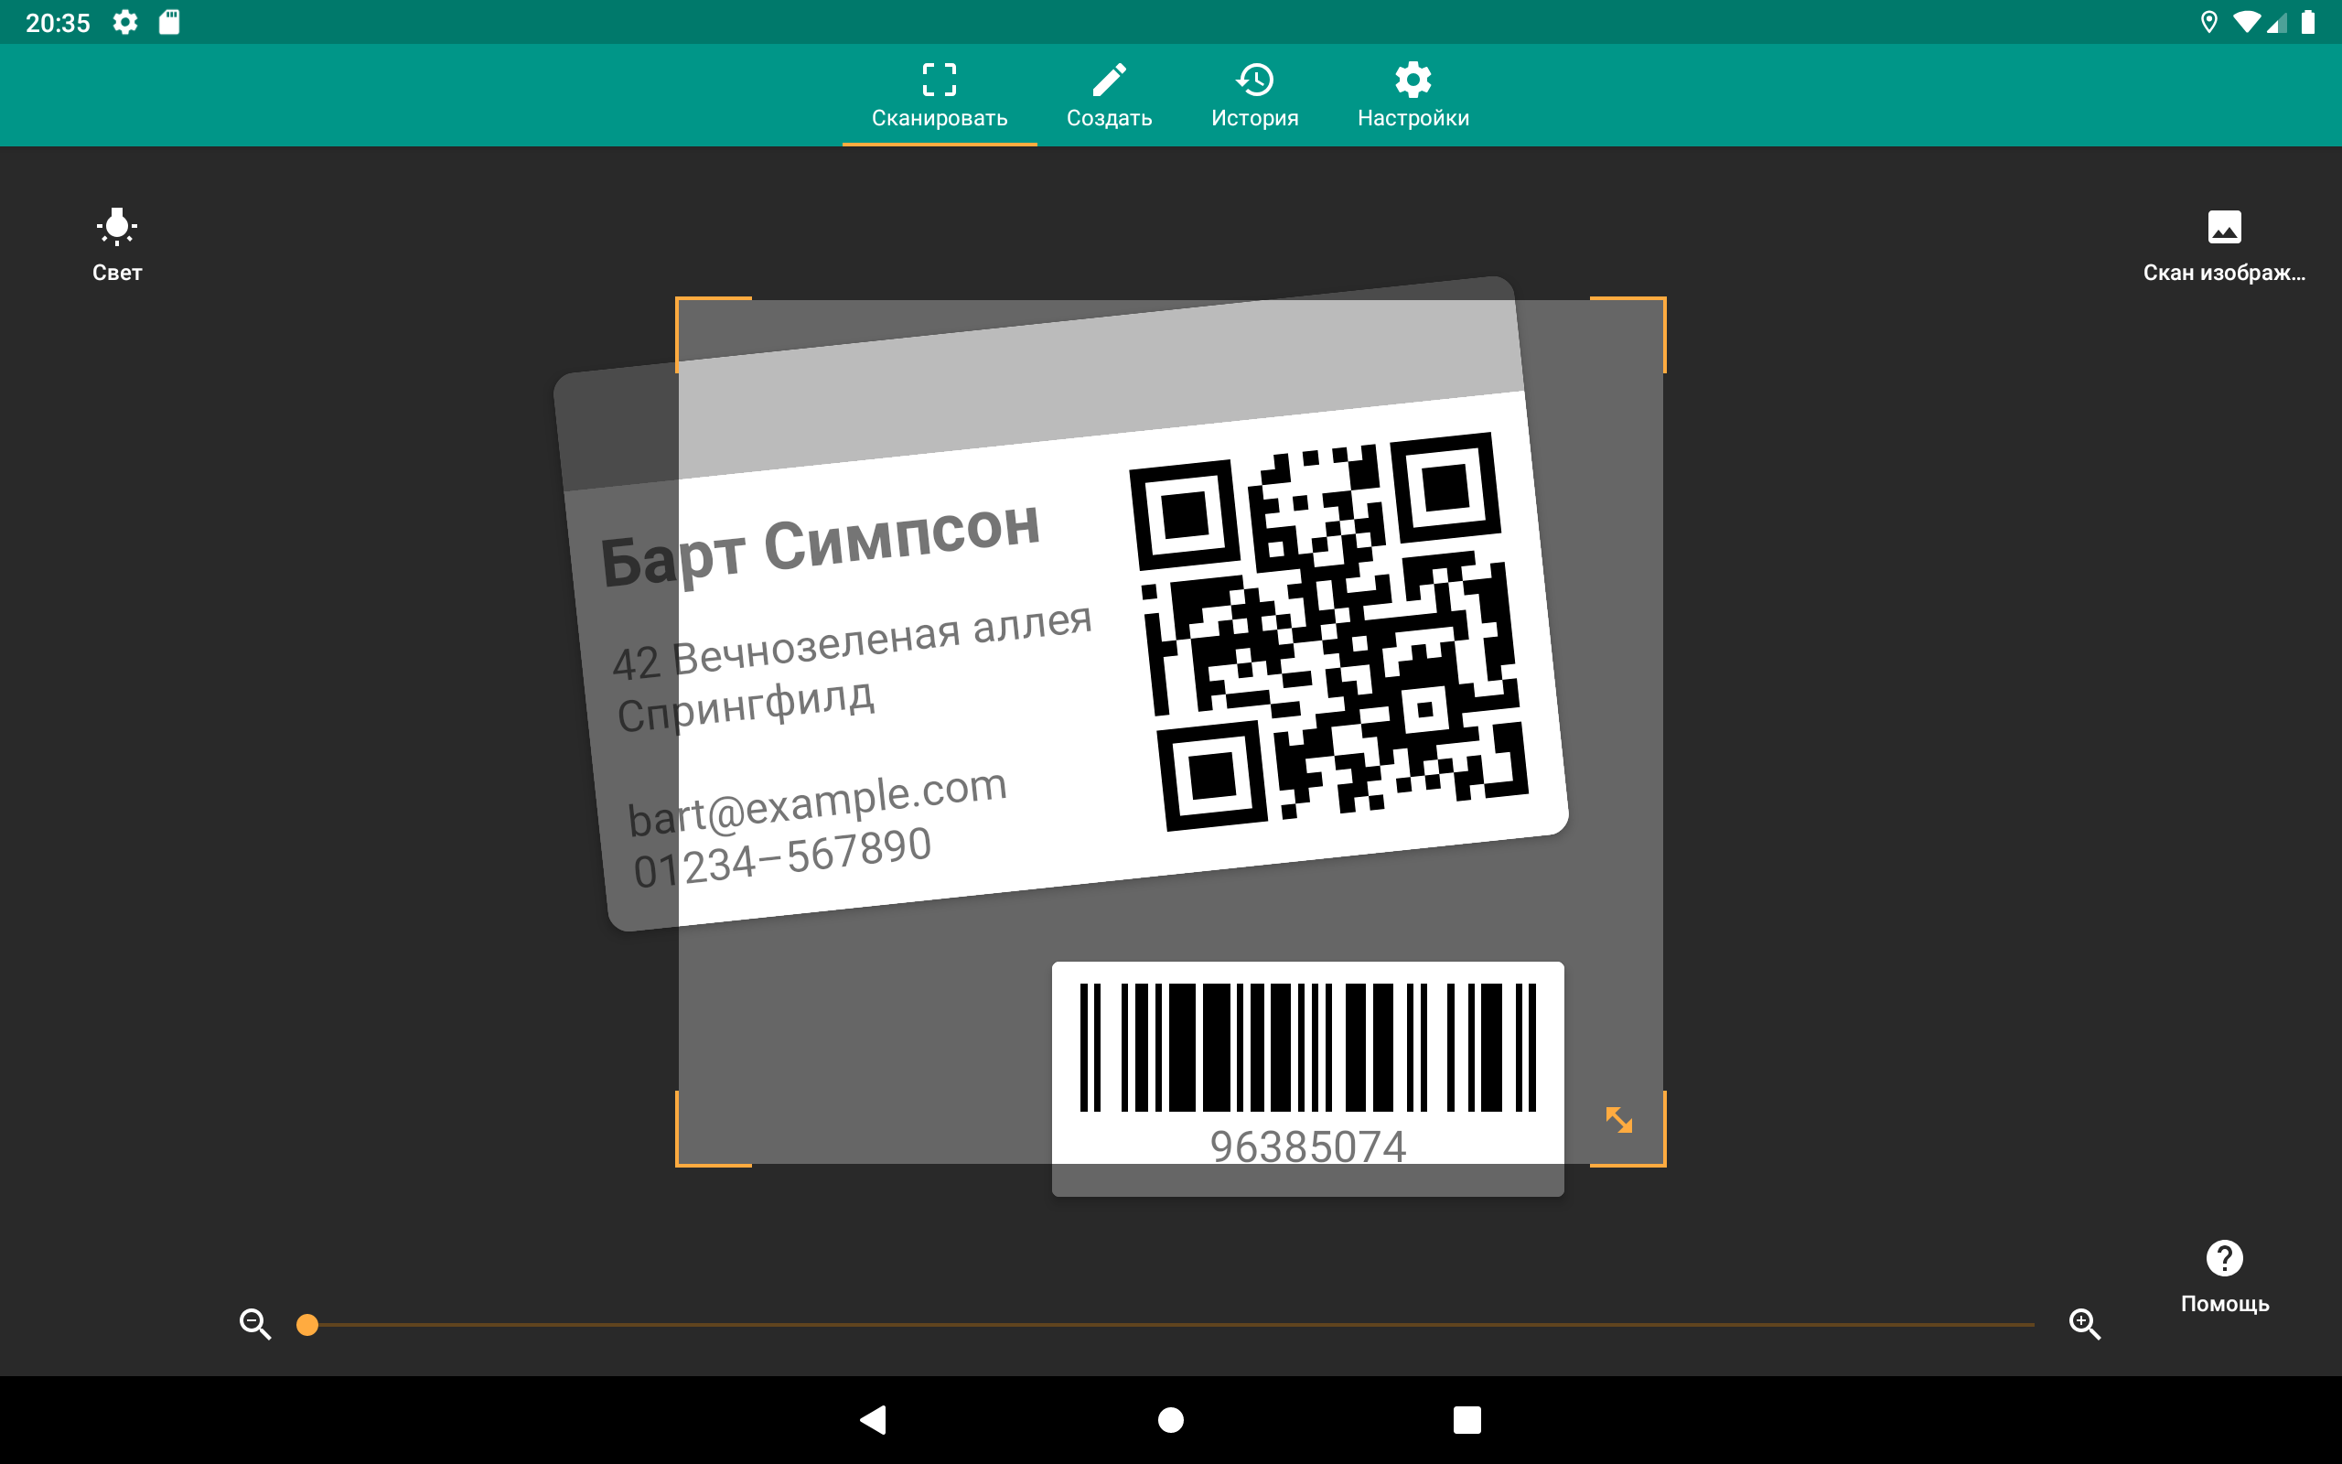Click the orange zoom slider handle
The height and width of the screenshot is (1464, 2342).
306,1325
